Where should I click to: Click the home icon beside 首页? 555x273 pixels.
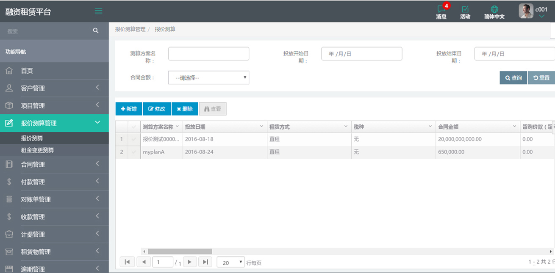coord(9,71)
